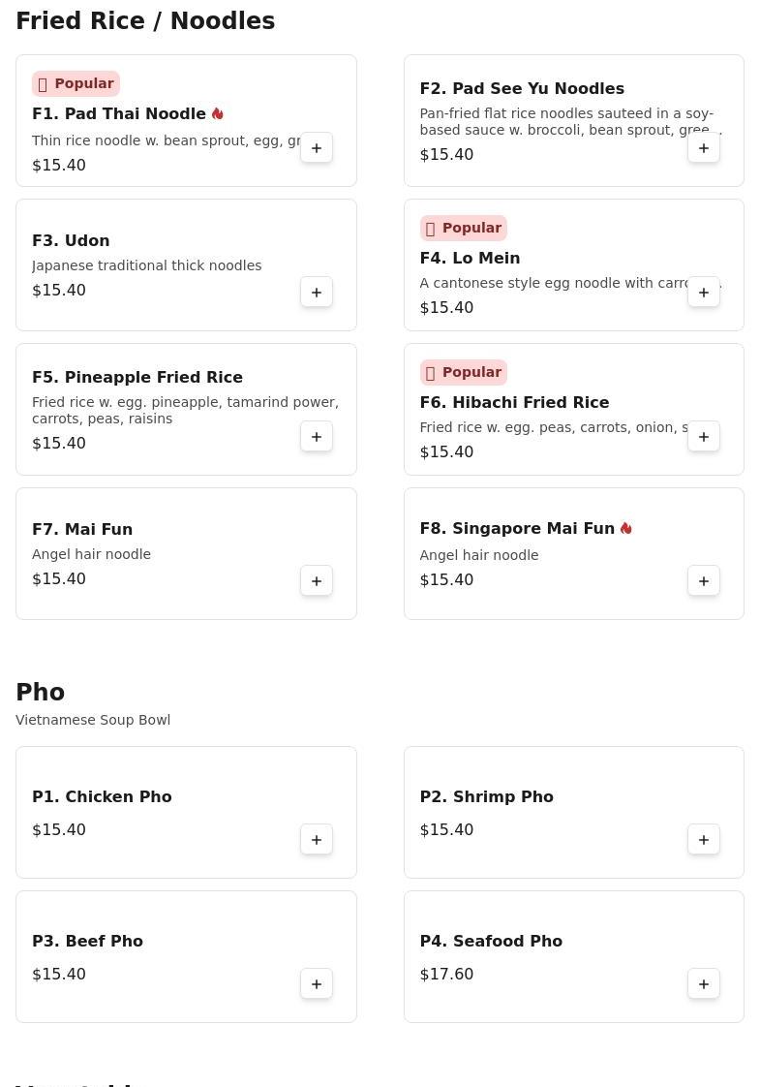Add P4 Seafood Pho to order
The height and width of the screenshot is (1087, 760).
[x=704, y=984]
